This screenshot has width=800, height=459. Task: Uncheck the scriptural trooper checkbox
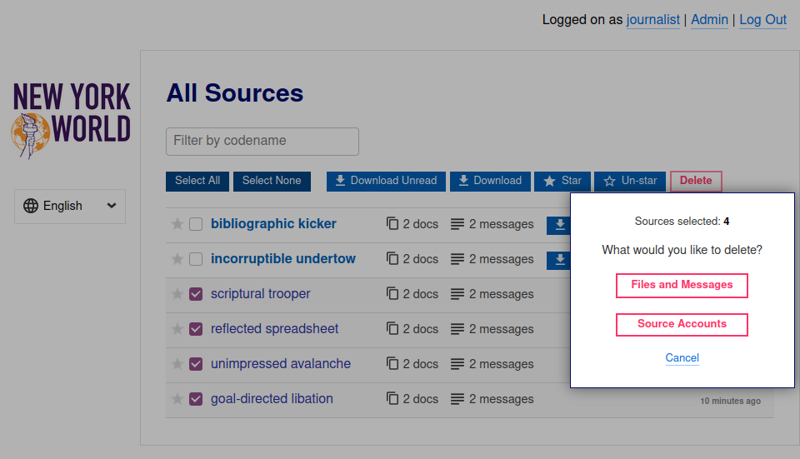pos(196,294)
